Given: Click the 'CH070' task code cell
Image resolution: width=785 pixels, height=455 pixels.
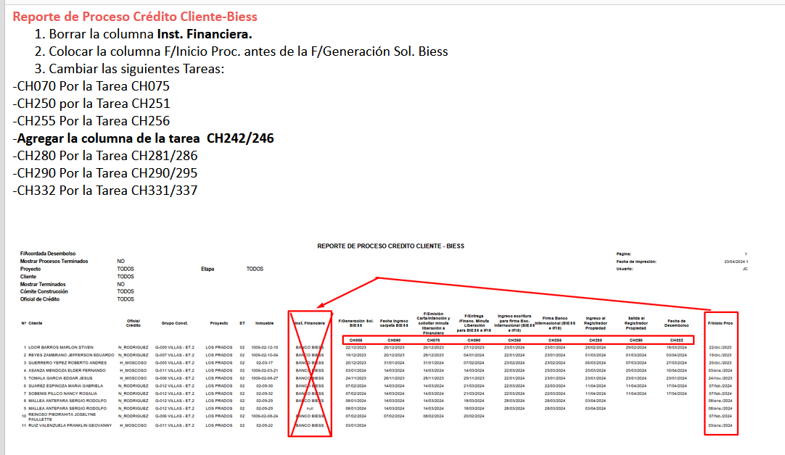Looking at the screenshot, I should pos(434,340).
